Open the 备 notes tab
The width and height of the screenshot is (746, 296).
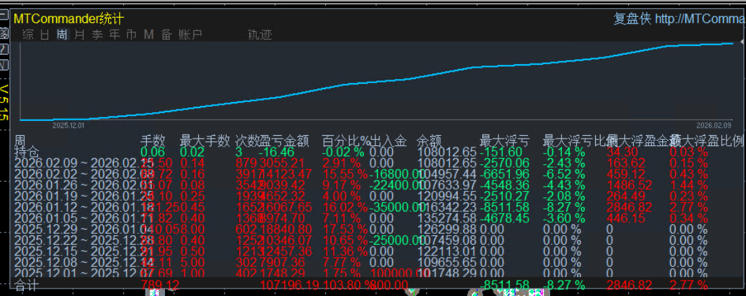[x=166, y=34]
